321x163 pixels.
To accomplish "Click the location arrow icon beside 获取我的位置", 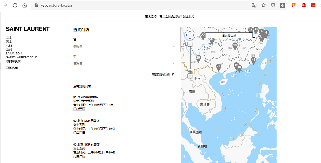I will tap(173, 74).
